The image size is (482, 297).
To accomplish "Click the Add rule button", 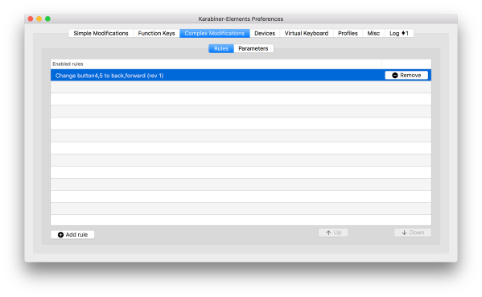I will [x=72, y=234].
